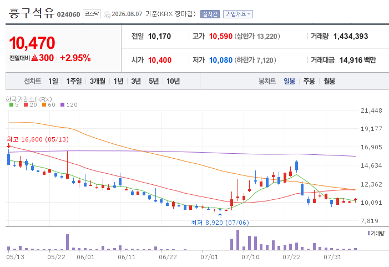Click the 거래대금 value 14,916 백만
Viewport: 389px width, 267px height.
pyautogui.click(x=357, y=60)
